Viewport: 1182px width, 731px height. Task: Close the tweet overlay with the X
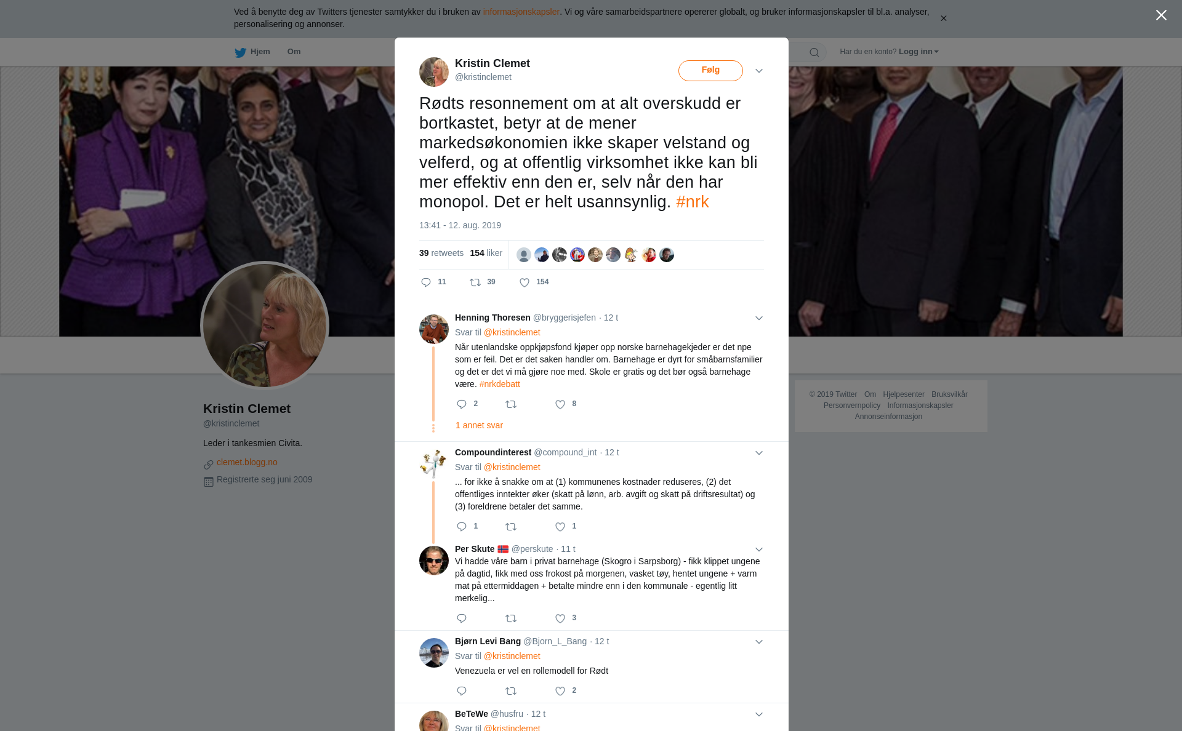point(1161,15)
